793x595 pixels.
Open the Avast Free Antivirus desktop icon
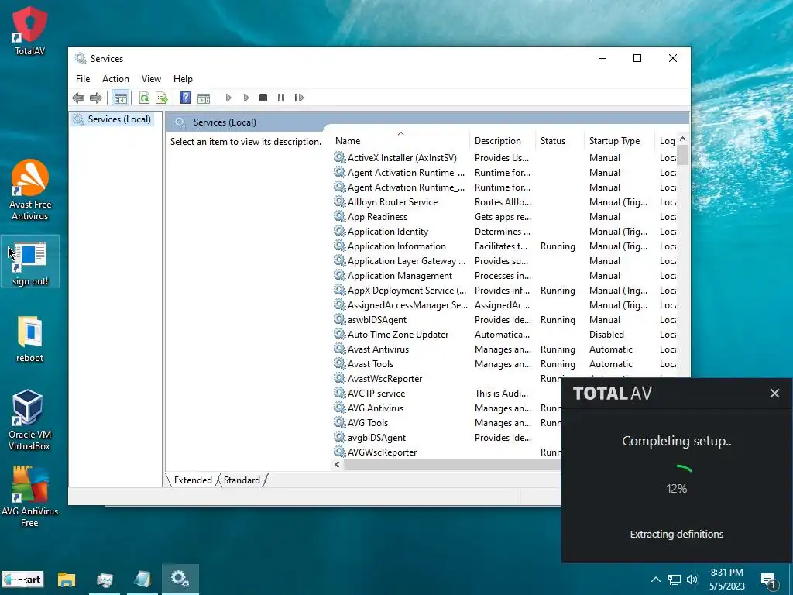pyautogui.click(x=30, y=191)
